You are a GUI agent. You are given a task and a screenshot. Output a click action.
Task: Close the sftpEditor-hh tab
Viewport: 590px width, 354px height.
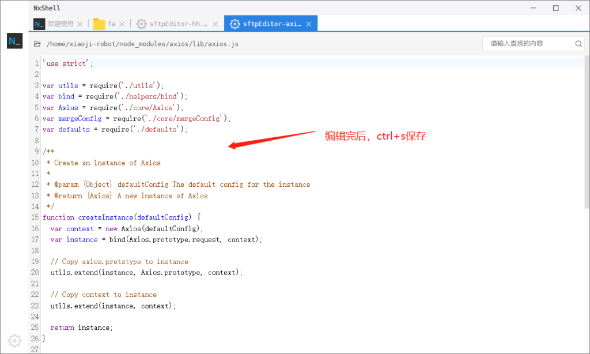coord(215,24)
